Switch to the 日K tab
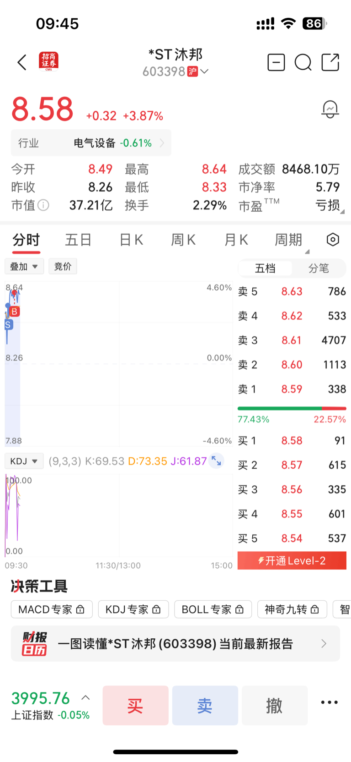This screenshot has height=762, width=351. pyautogui.click(x=131, y=240)
